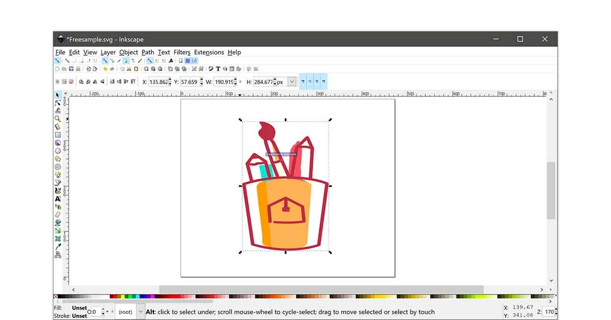
Task: Open the units dropdown showing px
Action: (x=291, y=81)
